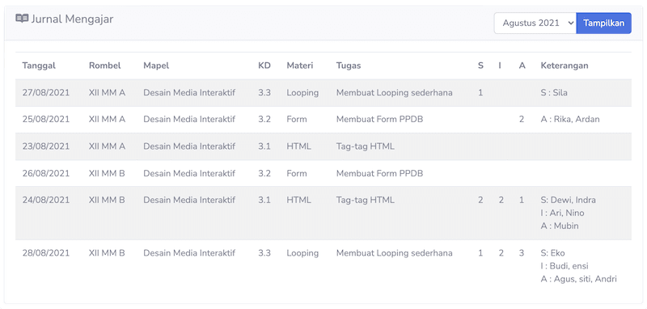
Task: Click Tag-tag HTML in the 24/08/2021 row
Action: [366, 201]
